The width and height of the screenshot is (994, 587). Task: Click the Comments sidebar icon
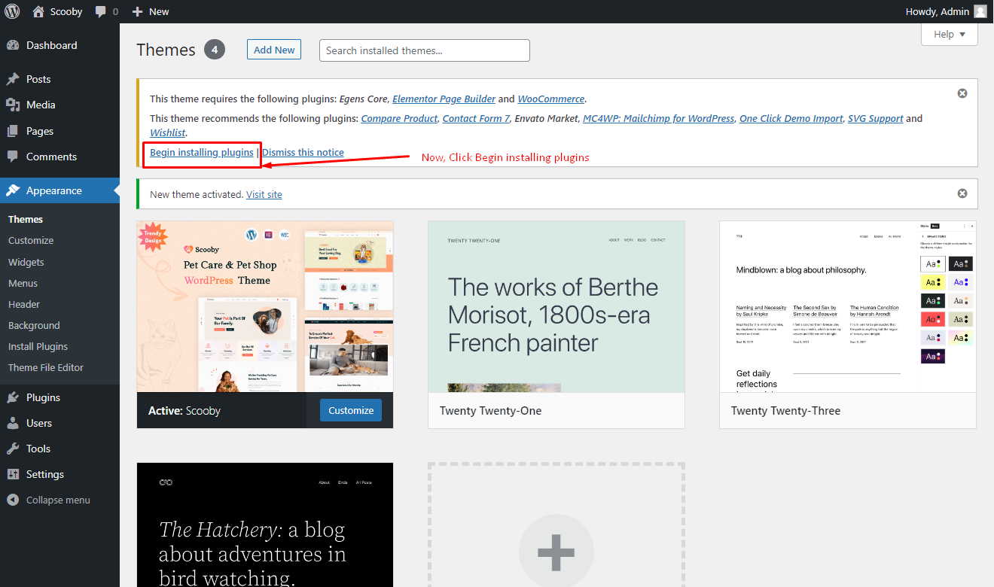point(13,157)
